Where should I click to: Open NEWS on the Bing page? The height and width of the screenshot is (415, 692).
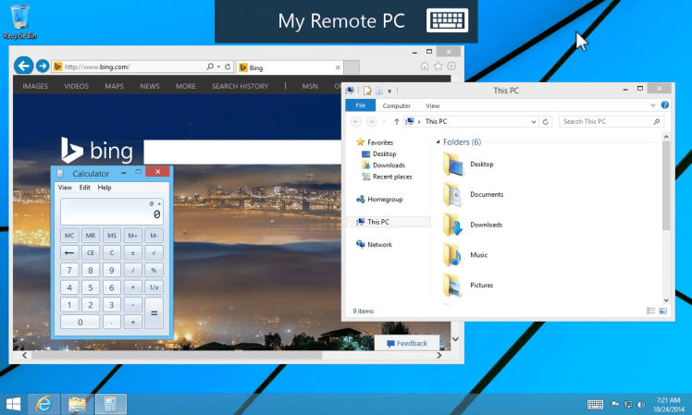150,86
